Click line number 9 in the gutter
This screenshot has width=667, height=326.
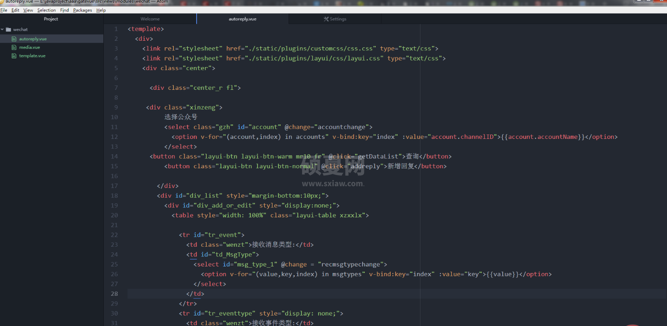click(116, 107)
